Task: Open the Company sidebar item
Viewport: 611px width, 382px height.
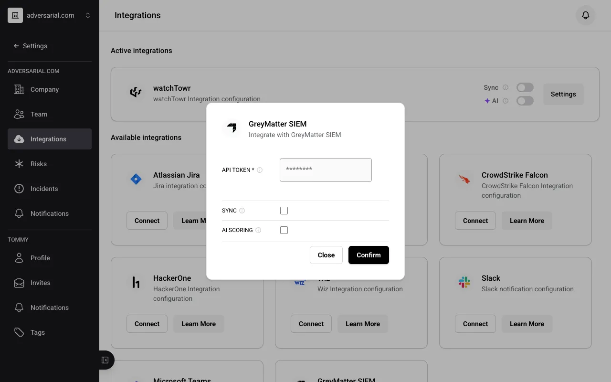Action: click(50, 89)
